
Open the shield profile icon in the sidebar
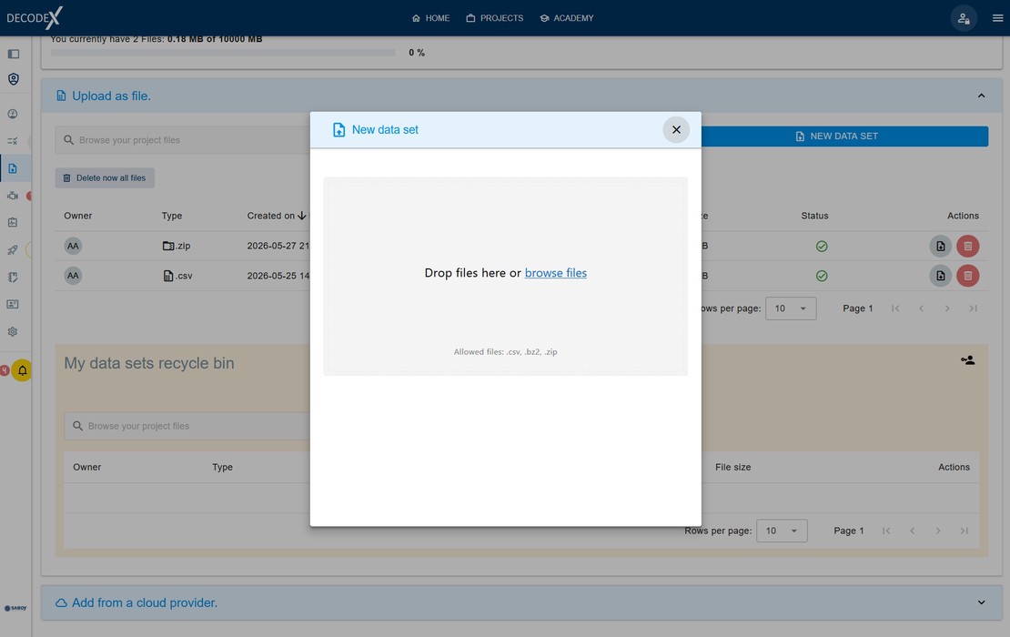[13, 79]
